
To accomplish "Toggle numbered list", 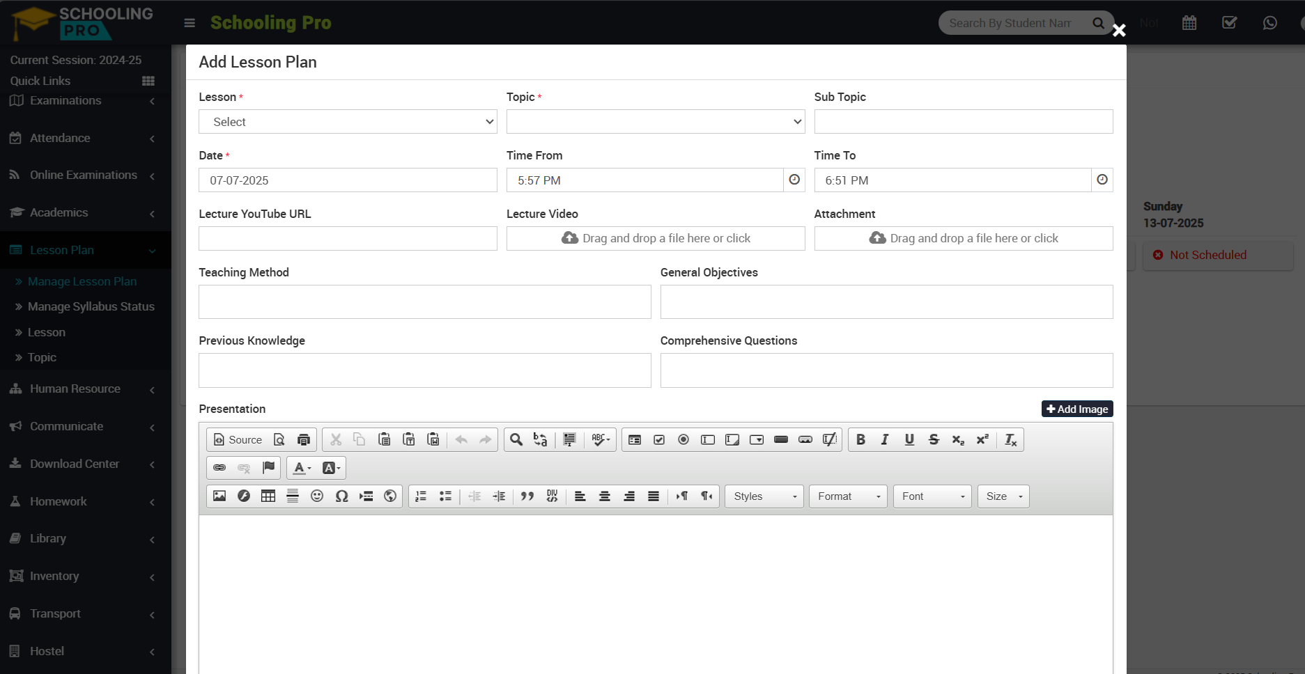I will coord(421,496).
